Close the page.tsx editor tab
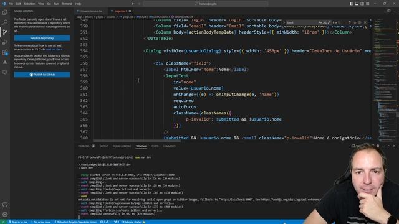This screenshot has width=399, height=224. [130, 11]
